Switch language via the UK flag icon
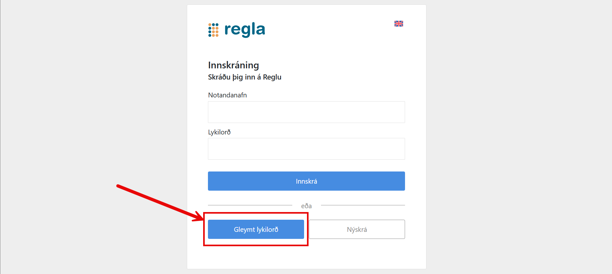 (x=399, y=24)
